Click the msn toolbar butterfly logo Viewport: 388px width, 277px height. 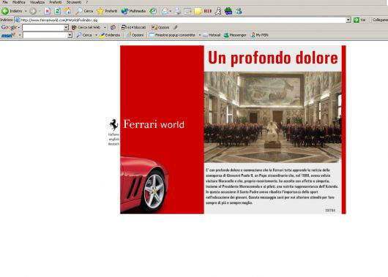pyautogui.click(x=8, y=35)
